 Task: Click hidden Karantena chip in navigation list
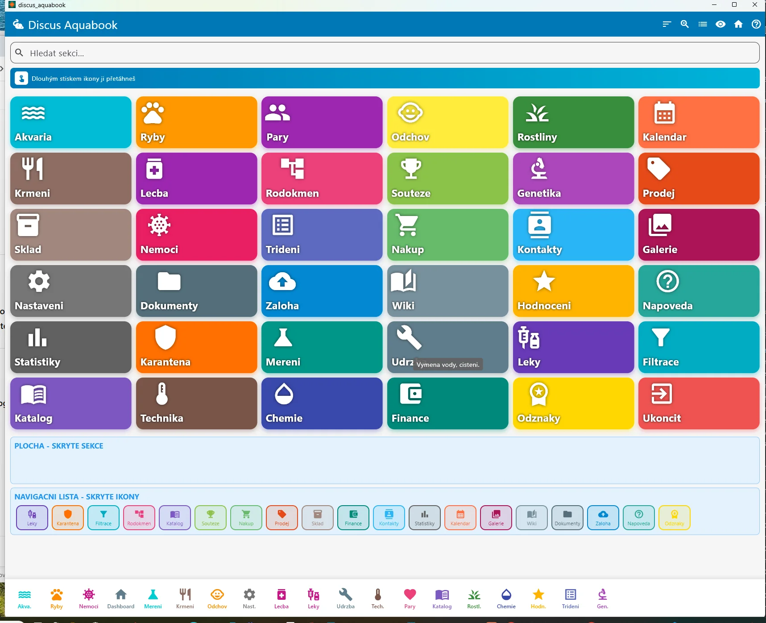pos(68,518)
